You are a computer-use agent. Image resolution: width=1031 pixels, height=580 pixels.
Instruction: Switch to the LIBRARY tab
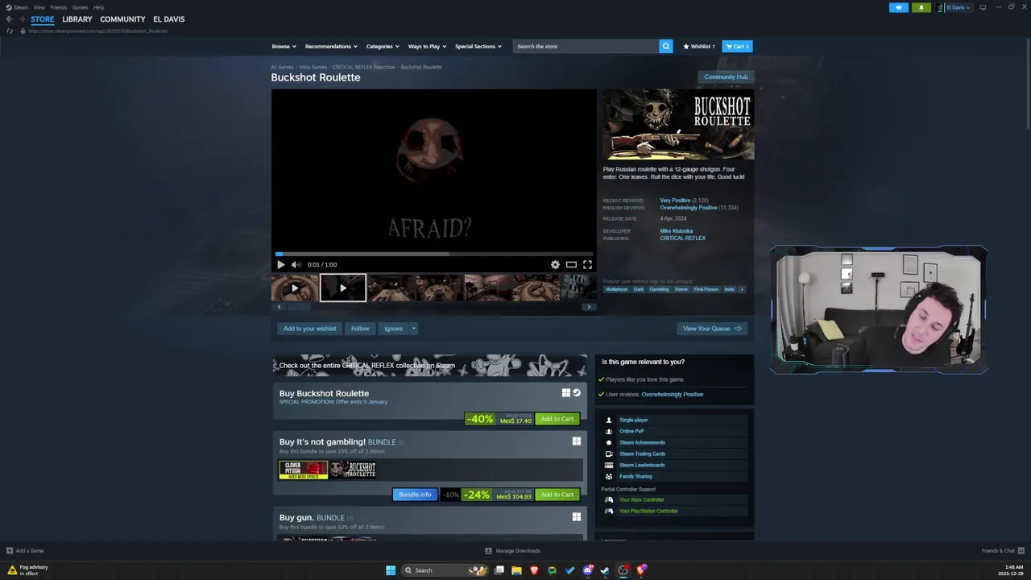(77, 19)
